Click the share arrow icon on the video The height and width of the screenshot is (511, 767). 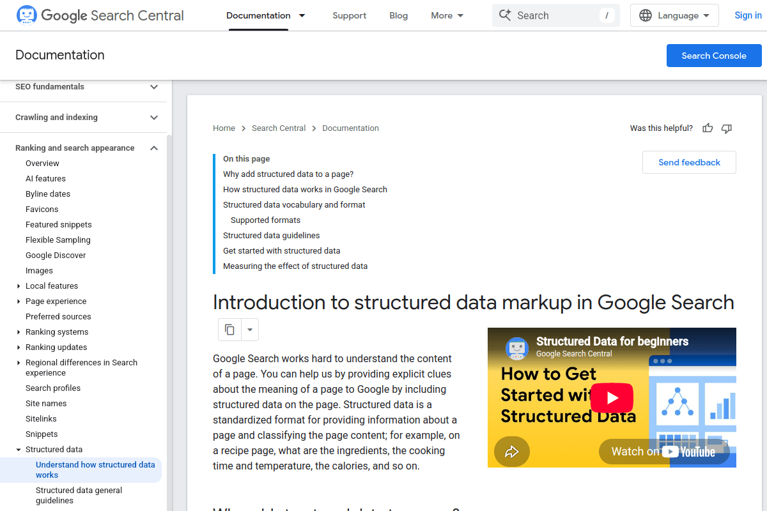click(512, 452)
